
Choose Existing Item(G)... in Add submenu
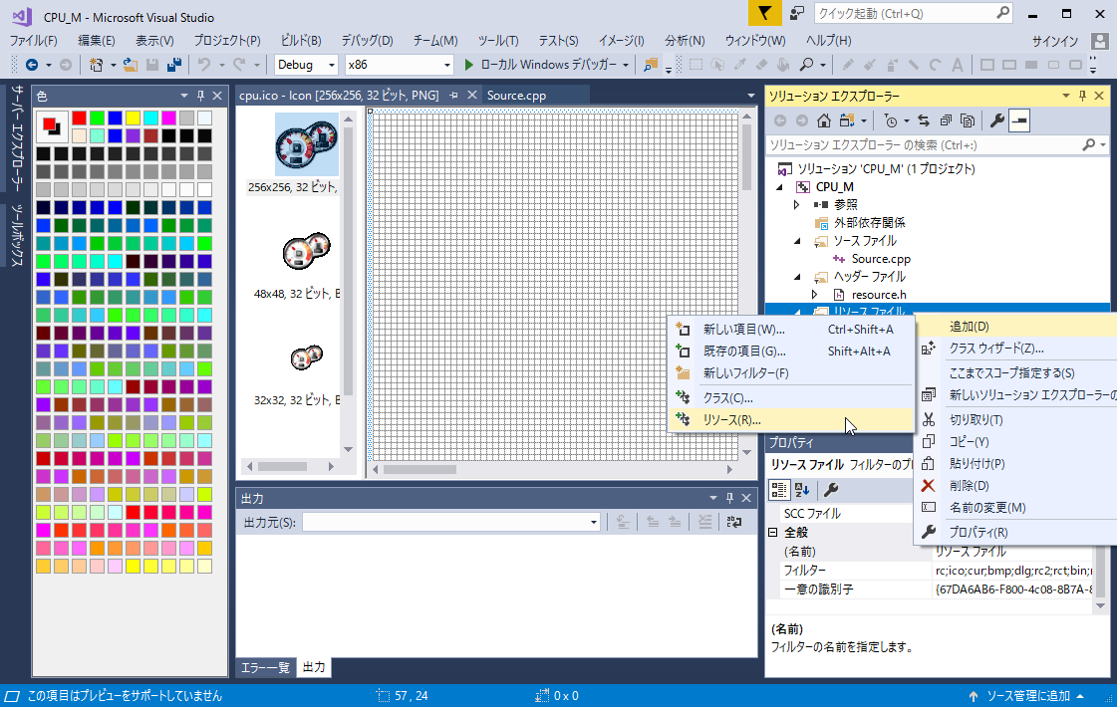(791, 351)
